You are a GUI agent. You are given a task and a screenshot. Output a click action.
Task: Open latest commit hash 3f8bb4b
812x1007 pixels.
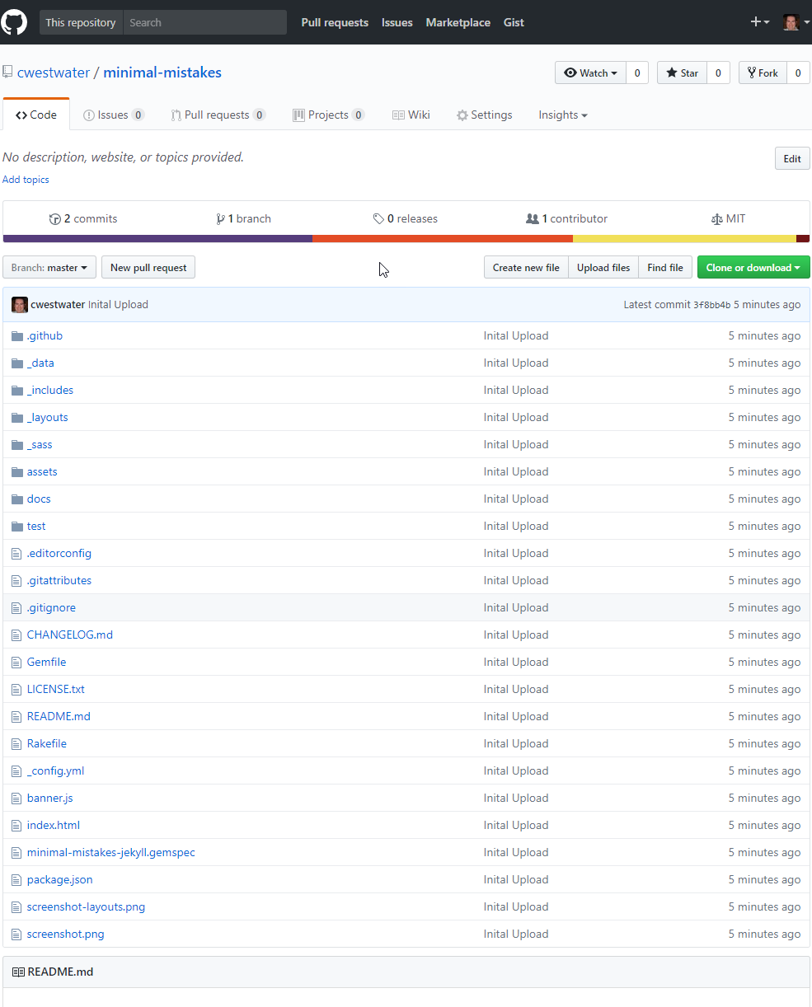pyautogui.click(x=711, y=305)
